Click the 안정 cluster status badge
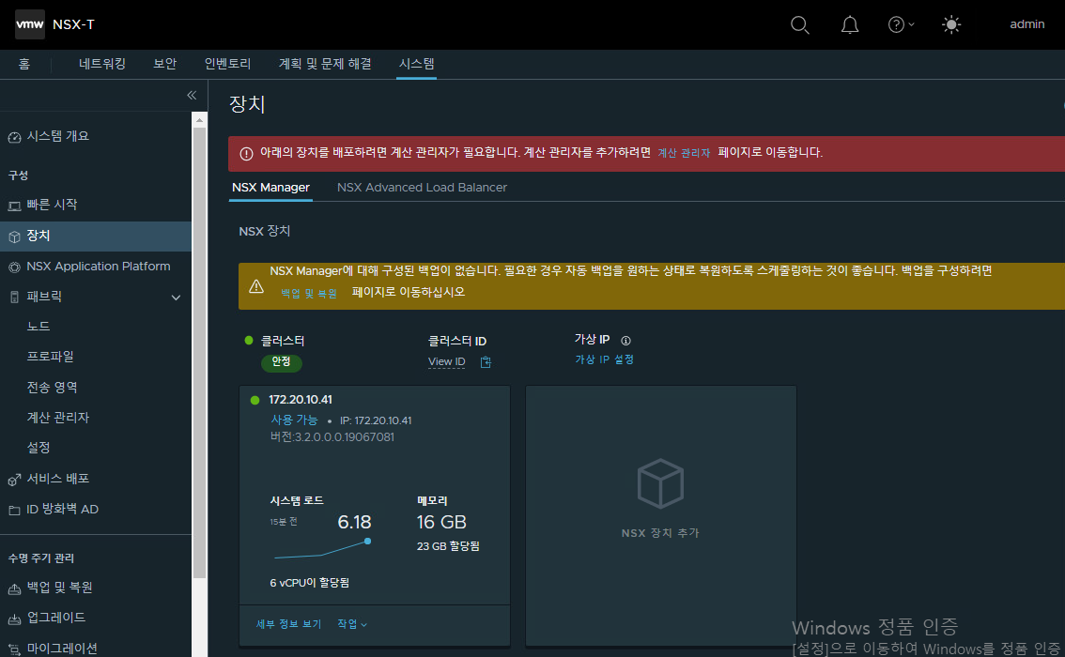1065x657 pixels. tap(281, 362)
